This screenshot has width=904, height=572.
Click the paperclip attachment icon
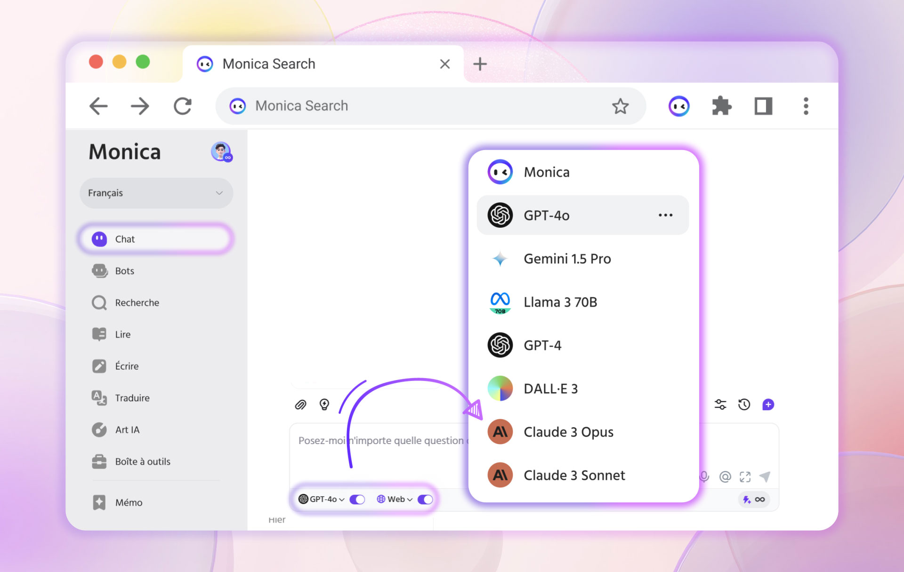point(300,405)
